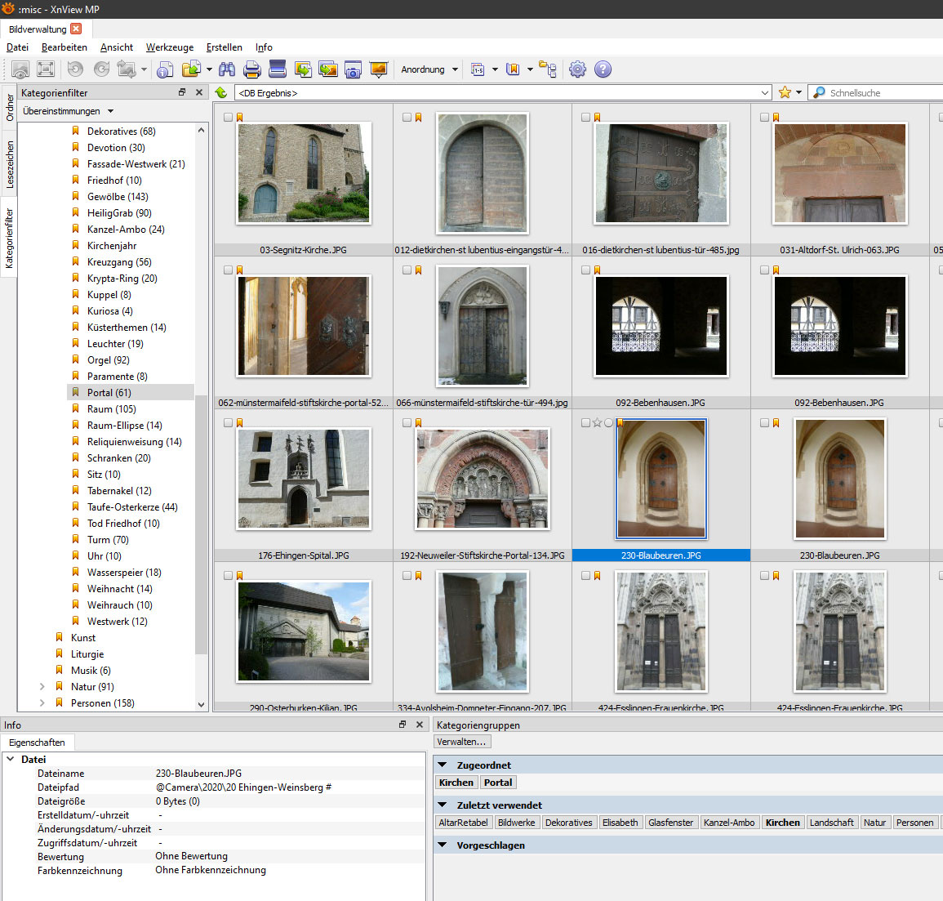Screen dimensions: 943x901
Task: Open the scanner import tool
Action: point(278,69)
